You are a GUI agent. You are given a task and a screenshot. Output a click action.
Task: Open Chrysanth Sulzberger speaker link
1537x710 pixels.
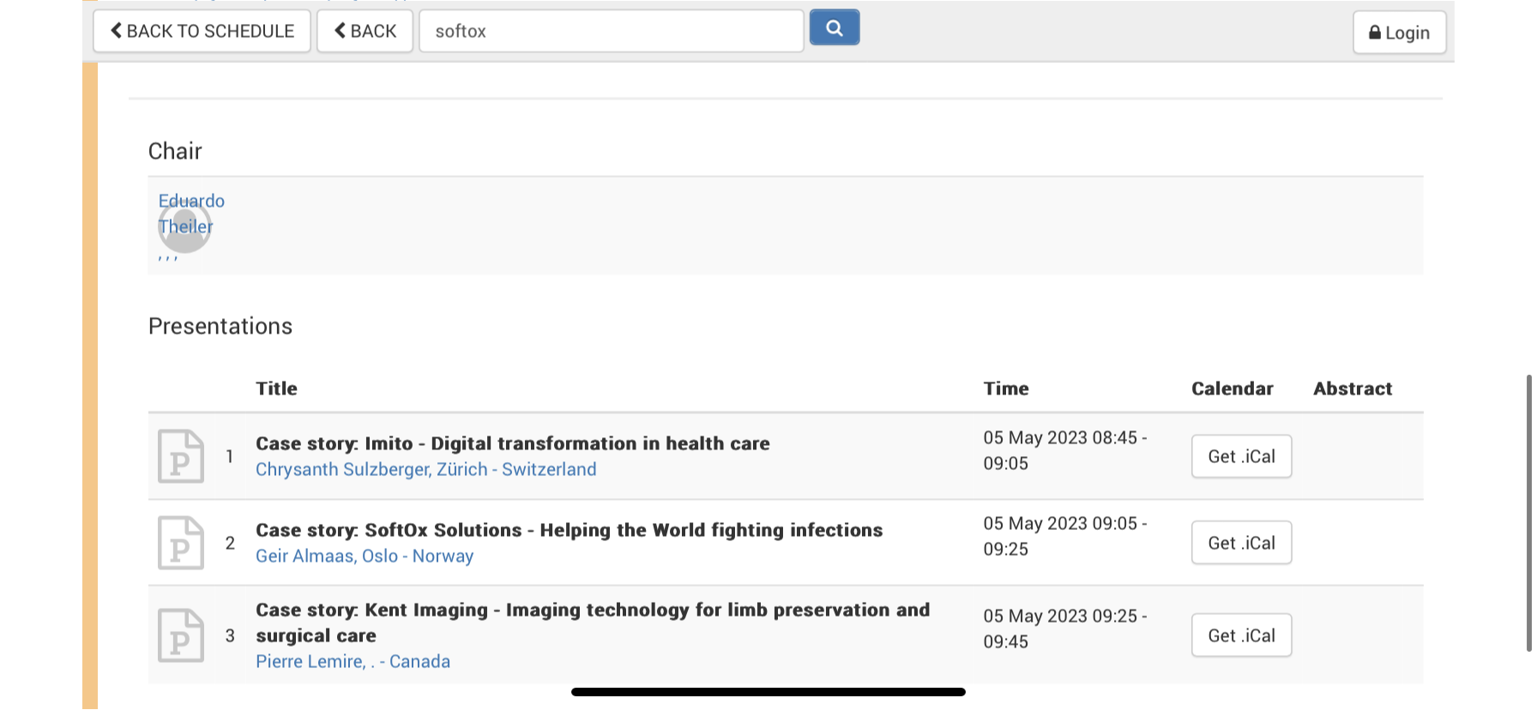click(x=425, y=470)
